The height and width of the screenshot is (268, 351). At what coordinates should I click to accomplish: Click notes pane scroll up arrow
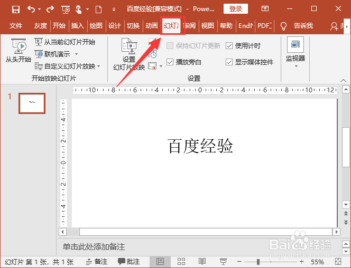[x=346, y=244]
